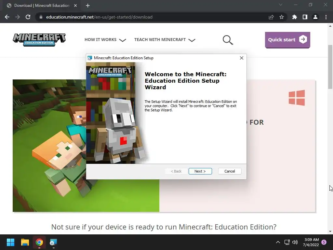
Task: Close the Download Minecraft Education tab
Action: click(x=75, y=6)
